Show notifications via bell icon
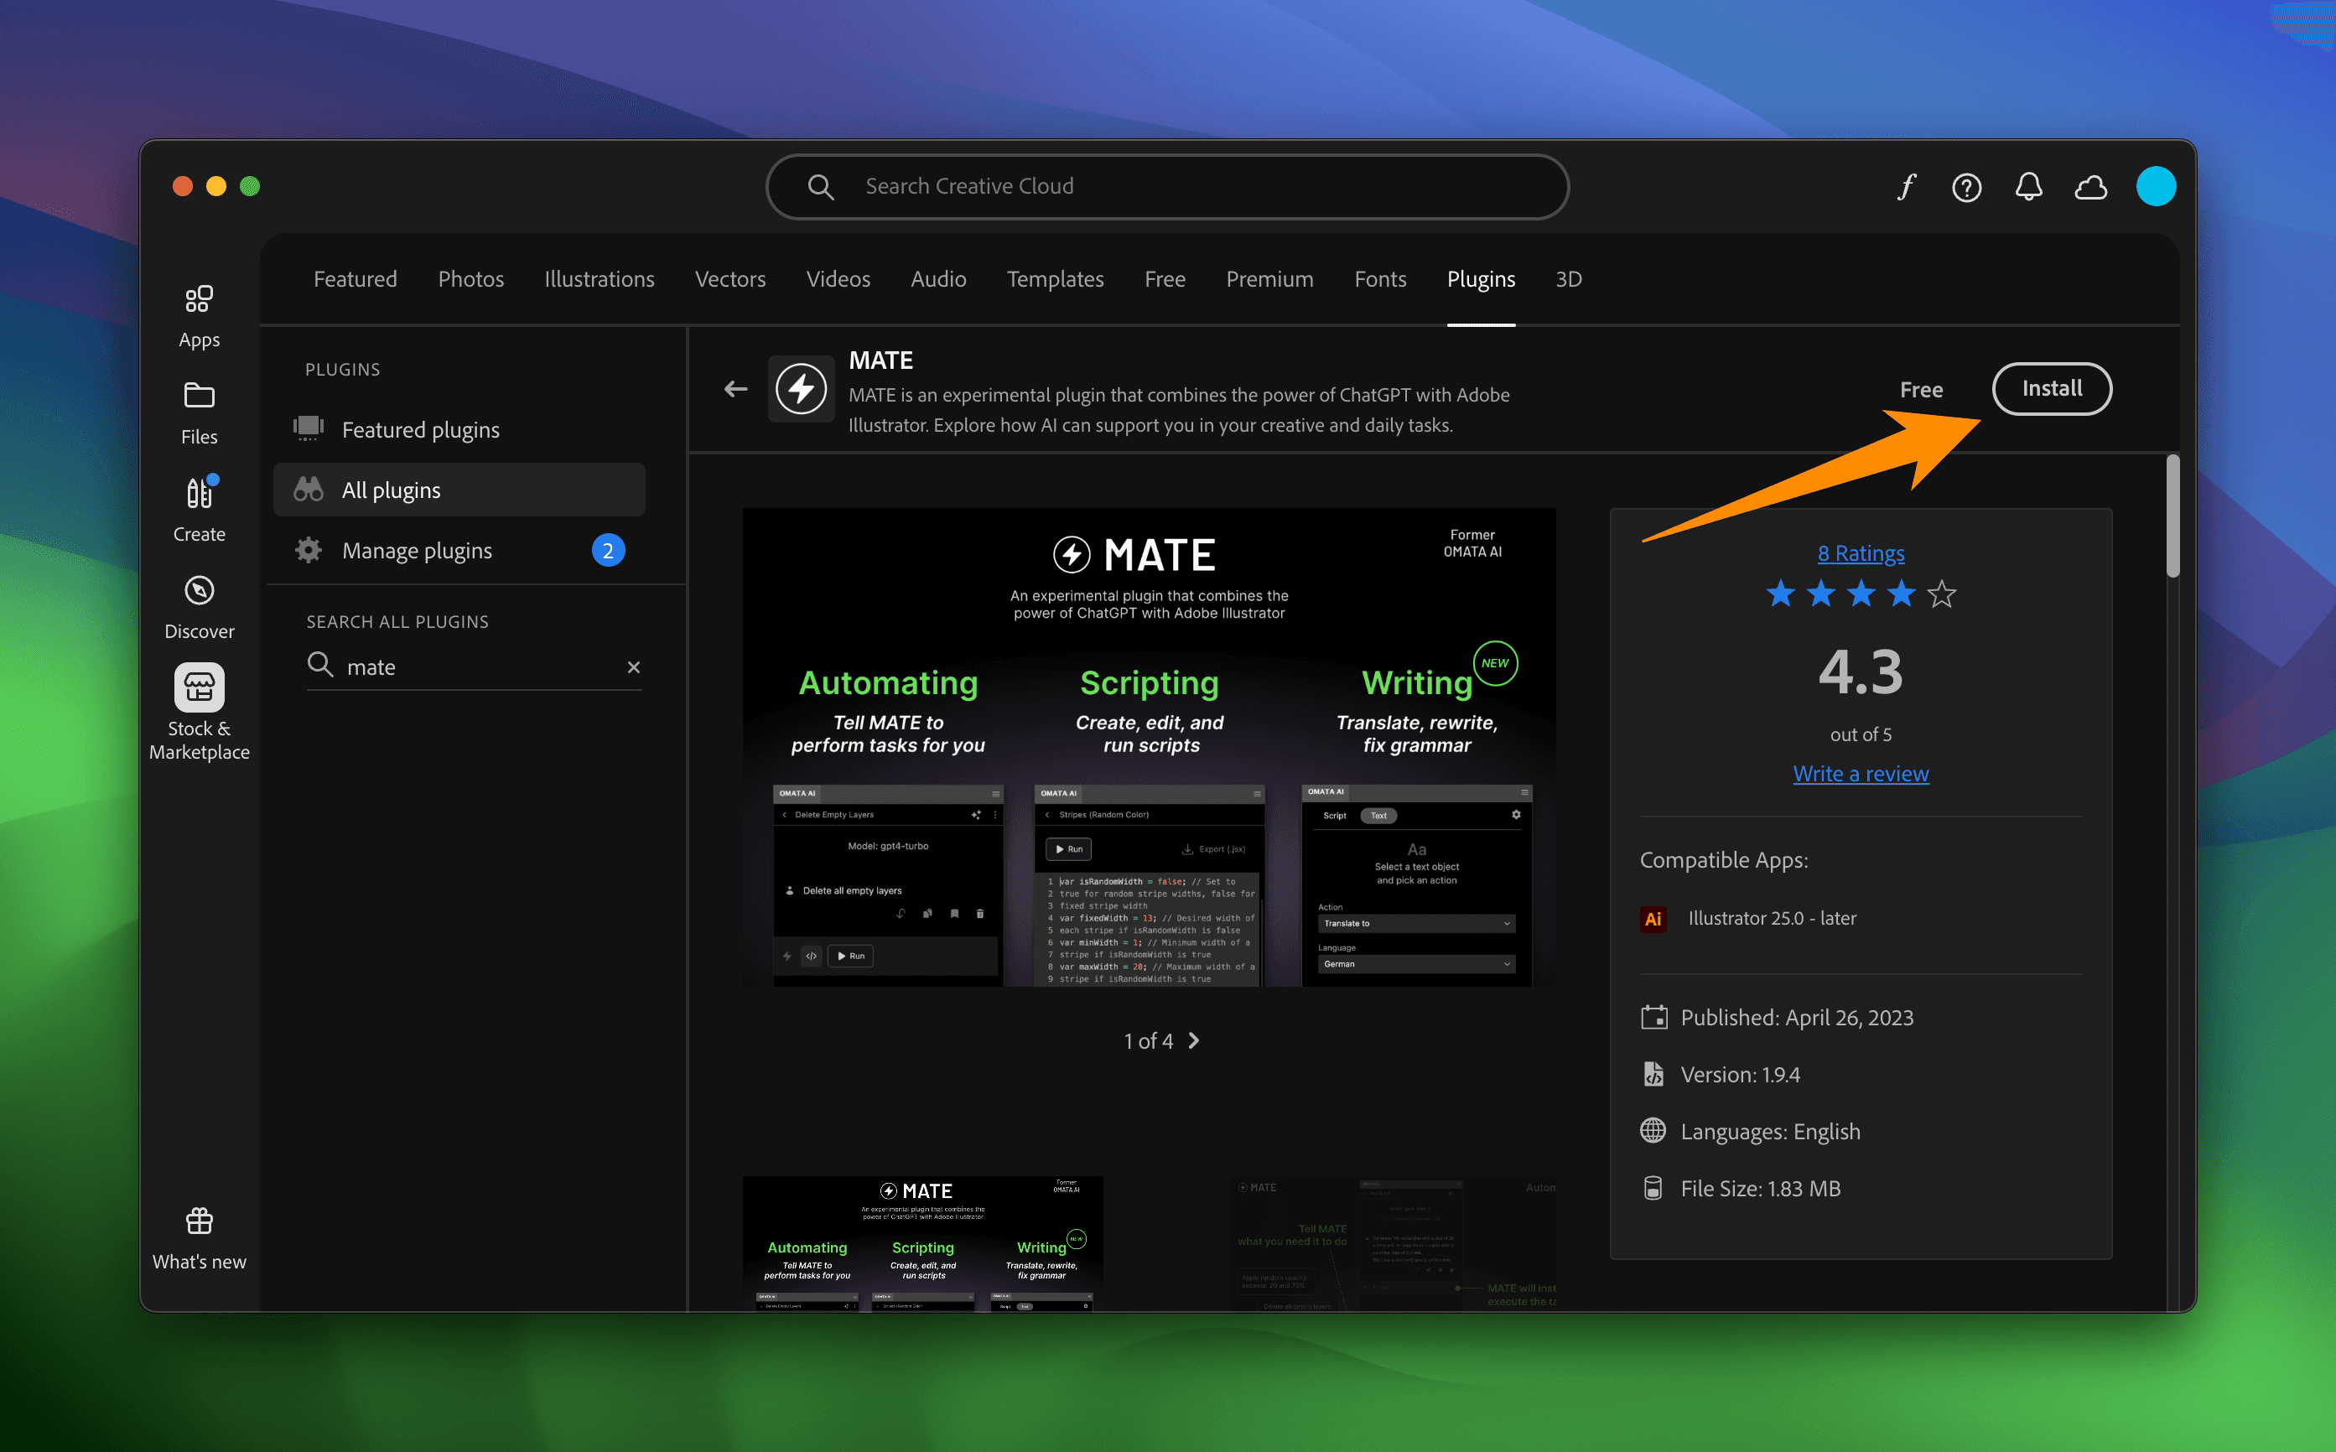2336x1452 pixels. coord(2027,186)
